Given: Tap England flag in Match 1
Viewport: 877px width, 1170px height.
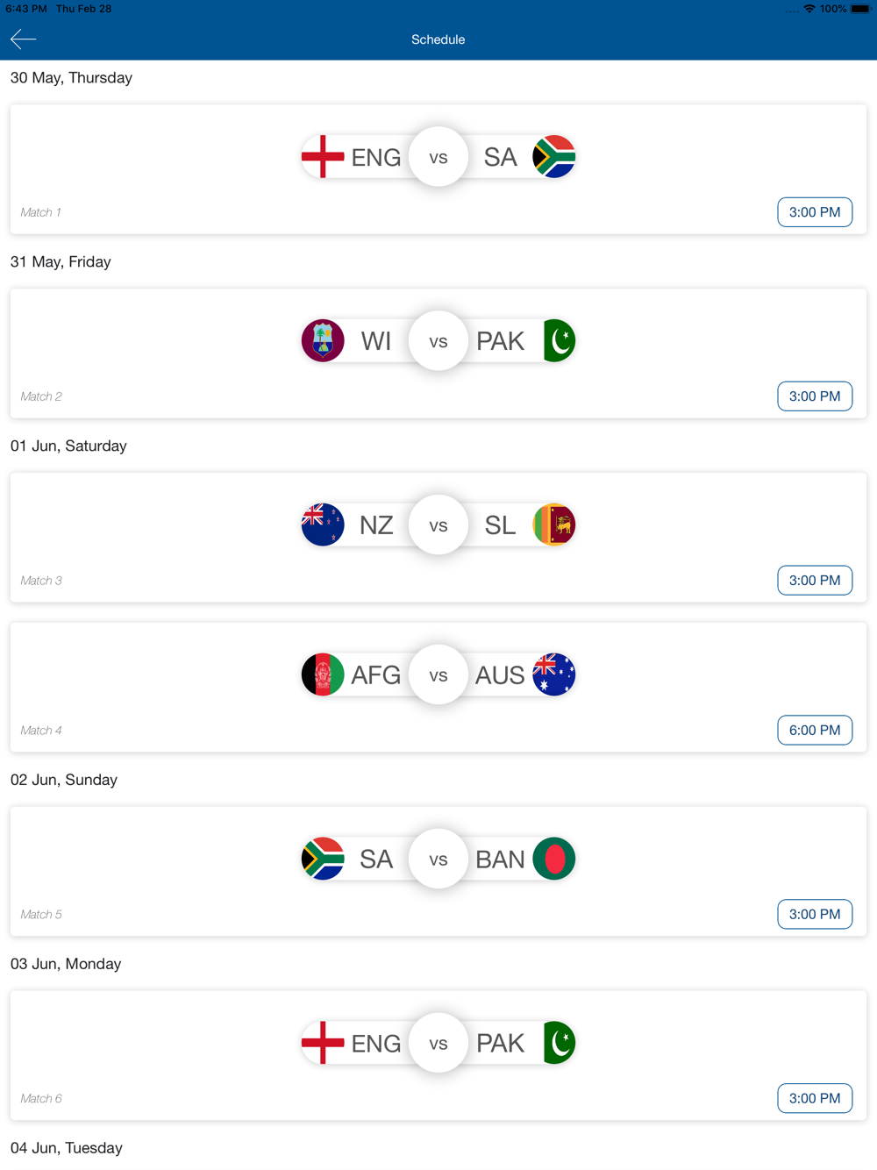Looking at the screenshot, I should (x=323, y=157).
